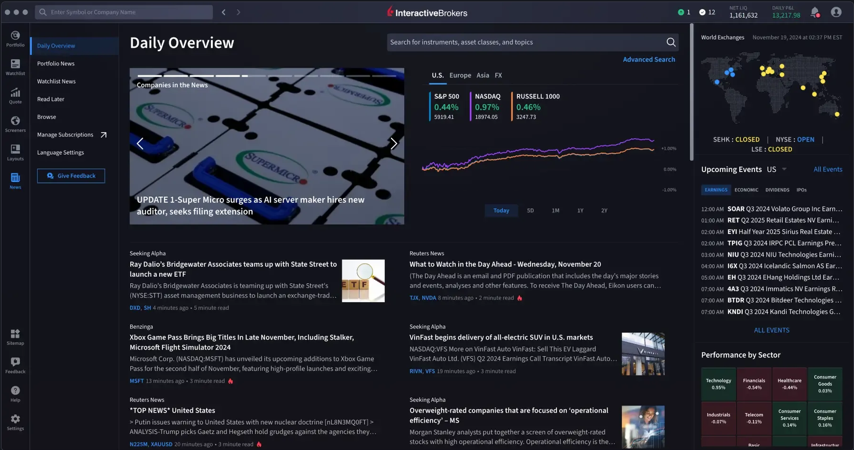Click the Technology sector tile
The width and height of the screenshot is (854, 450).
tap(718, 384)
